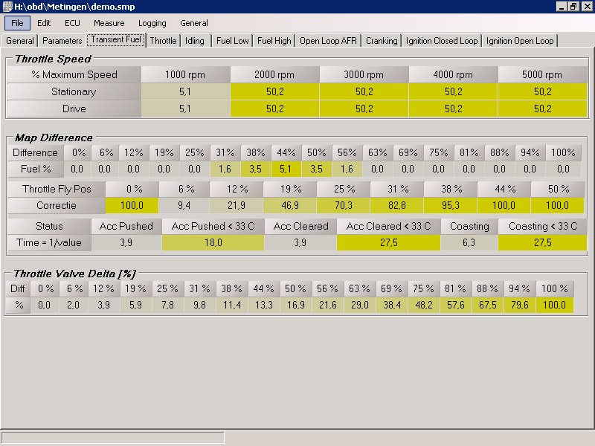Select Fuel % cell under 0% difference
Image resolution: width=595 pixels, height=446 pixels.
click(x=77, y=169)
